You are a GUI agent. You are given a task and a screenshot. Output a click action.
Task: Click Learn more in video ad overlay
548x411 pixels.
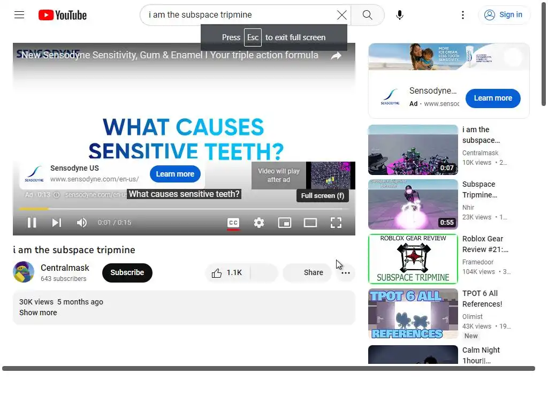coord(175,174)
